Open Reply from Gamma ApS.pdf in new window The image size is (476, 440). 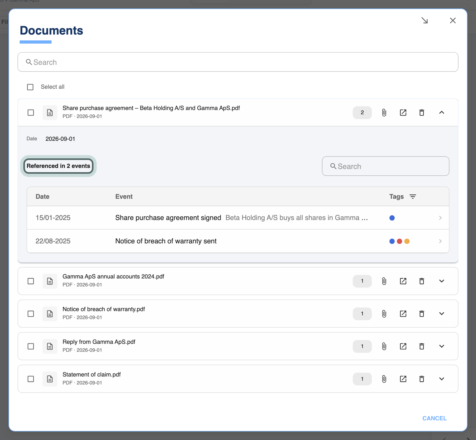pos(403,346)
